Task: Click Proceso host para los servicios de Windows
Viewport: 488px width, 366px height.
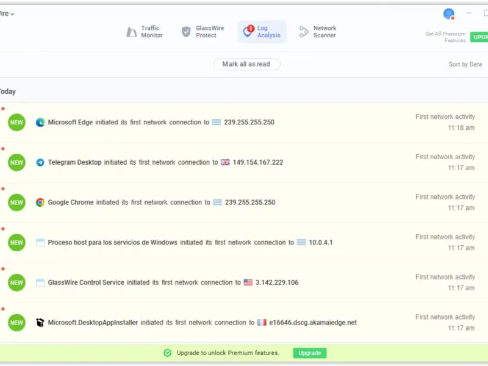Action: (113, 242)
